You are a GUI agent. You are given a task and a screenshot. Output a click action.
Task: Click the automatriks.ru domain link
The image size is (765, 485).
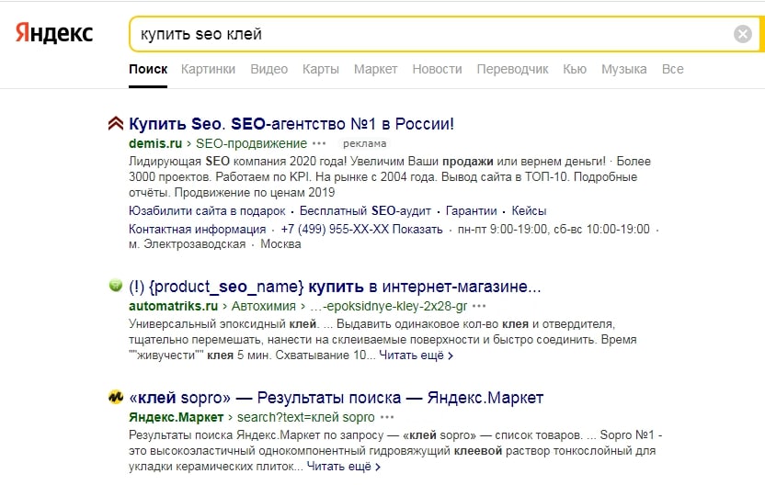tap(173, 306)
